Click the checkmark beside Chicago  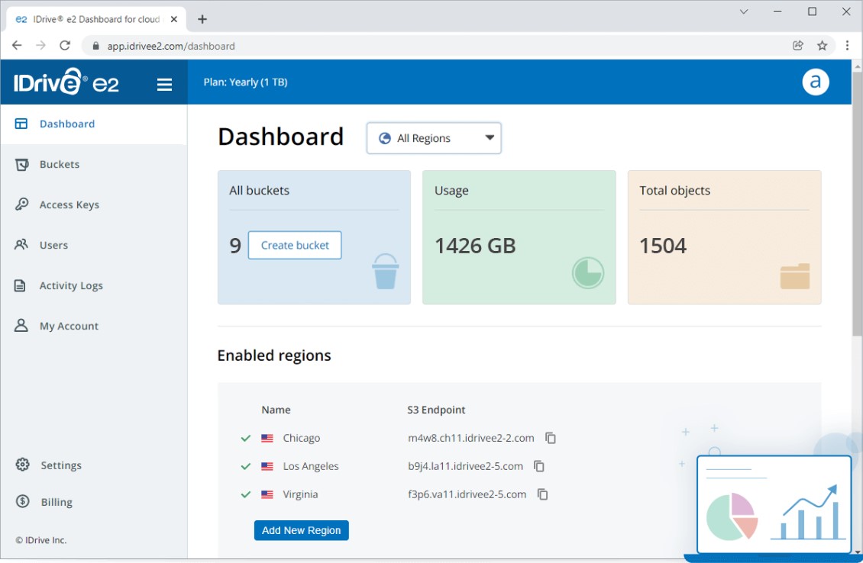coord(245,438)
